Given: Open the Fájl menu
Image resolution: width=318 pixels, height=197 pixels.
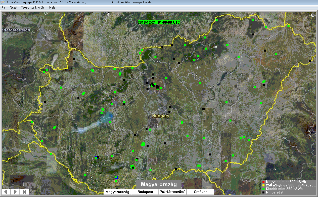Looking at the screenshot, I should click(4, 8).
